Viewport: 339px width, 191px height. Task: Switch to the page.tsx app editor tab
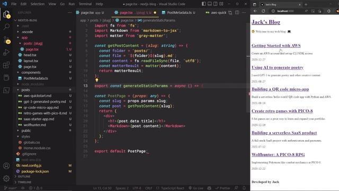90,13
